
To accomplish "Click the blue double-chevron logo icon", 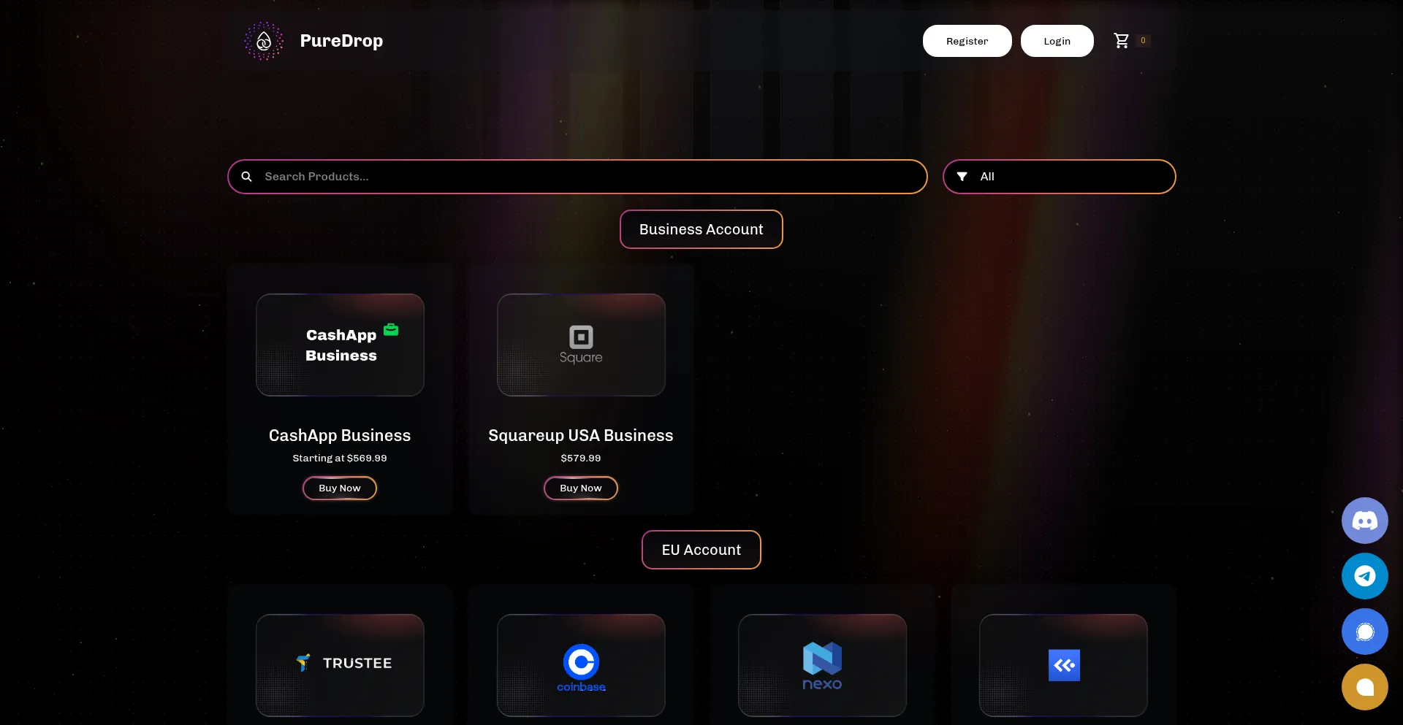I will 1064,665.
